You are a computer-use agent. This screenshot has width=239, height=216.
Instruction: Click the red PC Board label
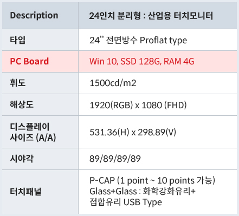click(29, 61)
